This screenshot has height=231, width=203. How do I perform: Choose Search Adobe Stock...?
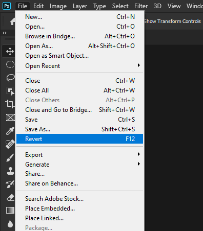pos(79,199)
